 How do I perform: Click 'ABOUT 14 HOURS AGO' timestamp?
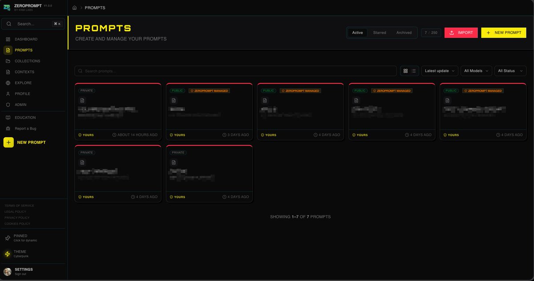[138, 135]
